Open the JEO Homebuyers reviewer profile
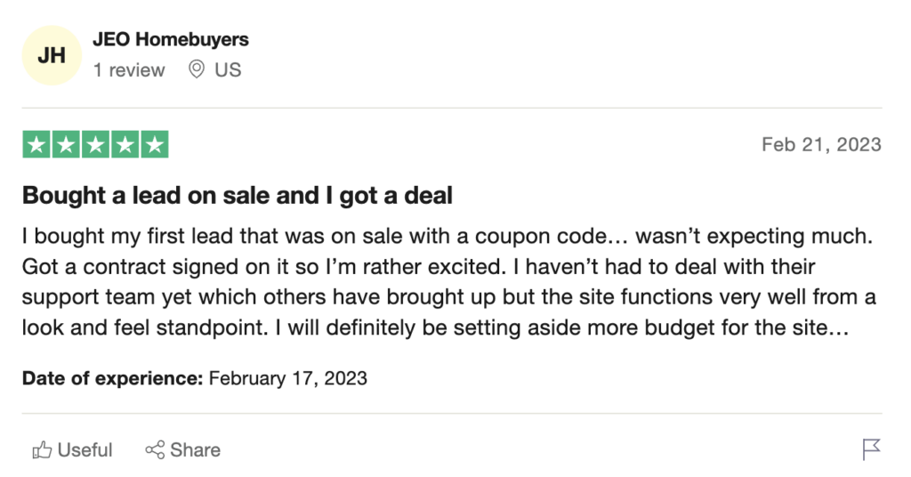 point(171,39)
